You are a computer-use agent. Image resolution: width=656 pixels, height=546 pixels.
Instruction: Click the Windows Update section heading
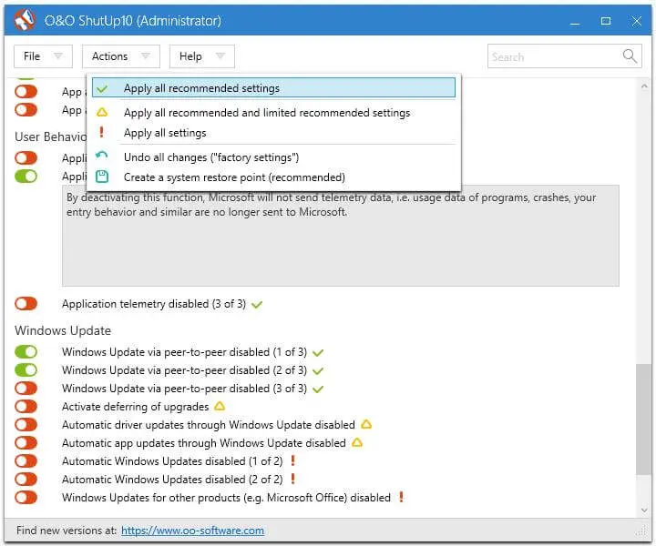[63, 330]
